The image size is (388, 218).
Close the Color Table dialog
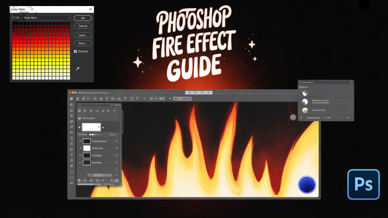click(90, 9)
